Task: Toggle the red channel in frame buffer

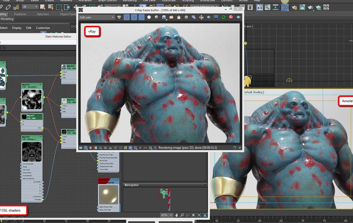Action: click(x=127, y=17)
